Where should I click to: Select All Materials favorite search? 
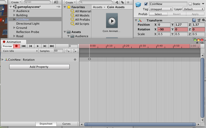pos(81,11)
